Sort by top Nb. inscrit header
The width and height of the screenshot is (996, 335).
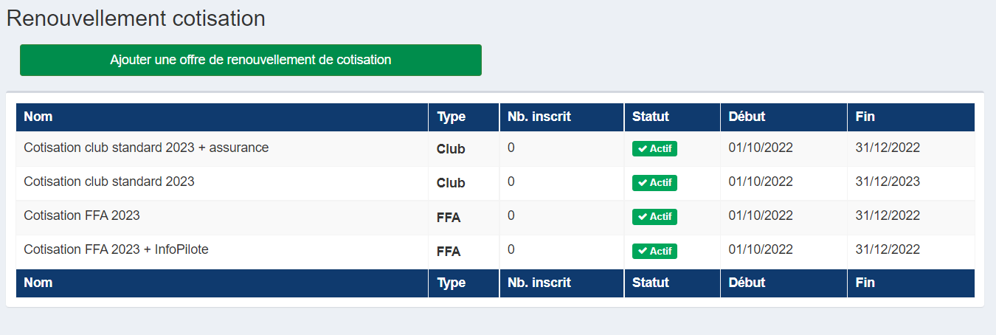pos(539,117)
